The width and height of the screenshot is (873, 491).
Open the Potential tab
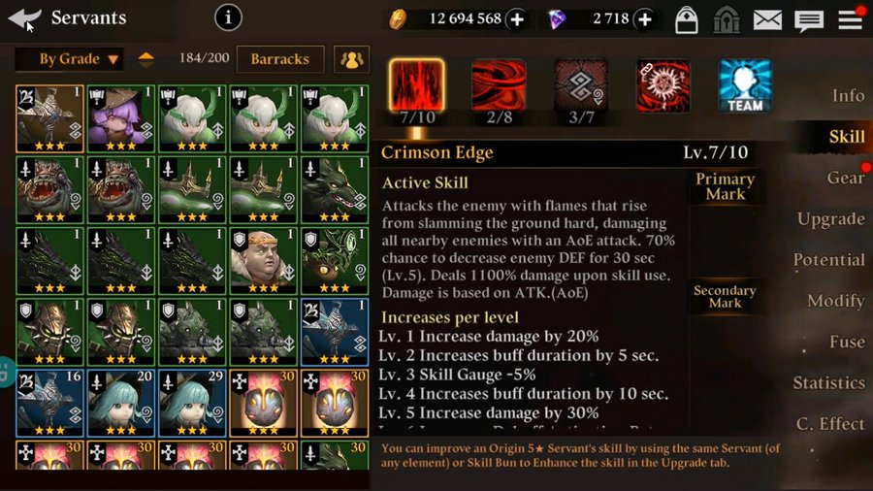[x=828, y=259]
